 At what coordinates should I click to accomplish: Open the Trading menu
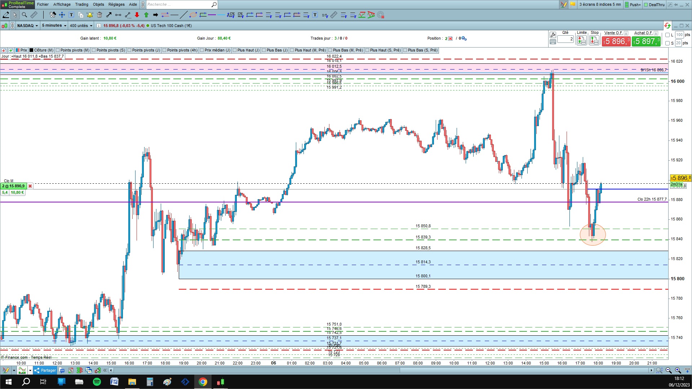(x=81, y=4)
